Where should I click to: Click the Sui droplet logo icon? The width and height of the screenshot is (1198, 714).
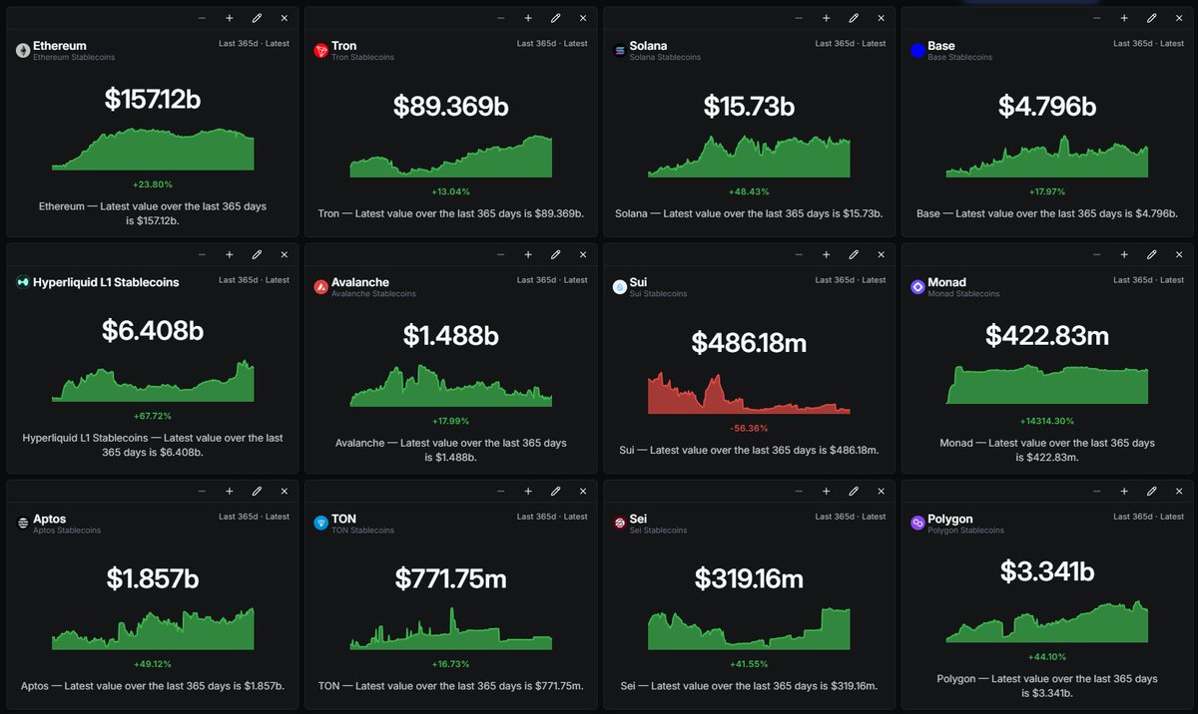click(x=620, y=287)
